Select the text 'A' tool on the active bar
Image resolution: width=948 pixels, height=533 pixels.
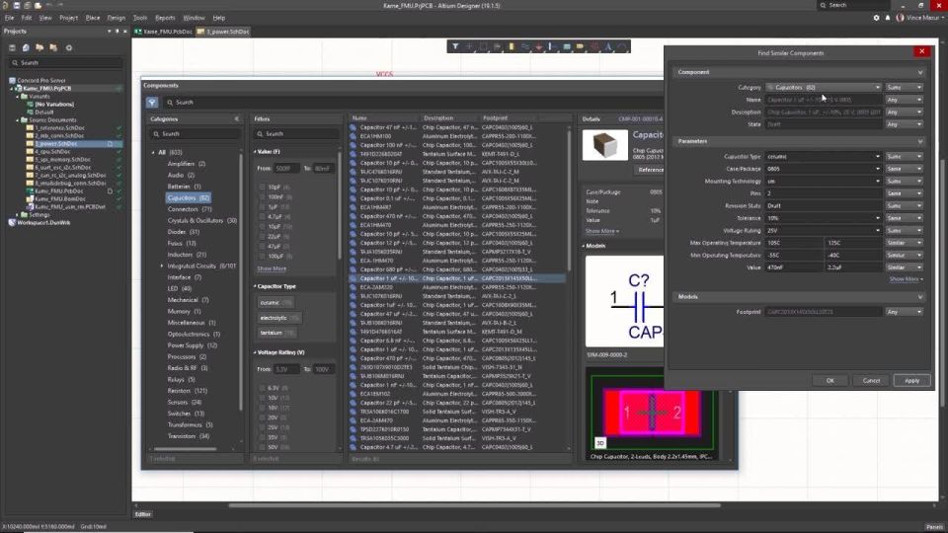[x=608, y=46]
